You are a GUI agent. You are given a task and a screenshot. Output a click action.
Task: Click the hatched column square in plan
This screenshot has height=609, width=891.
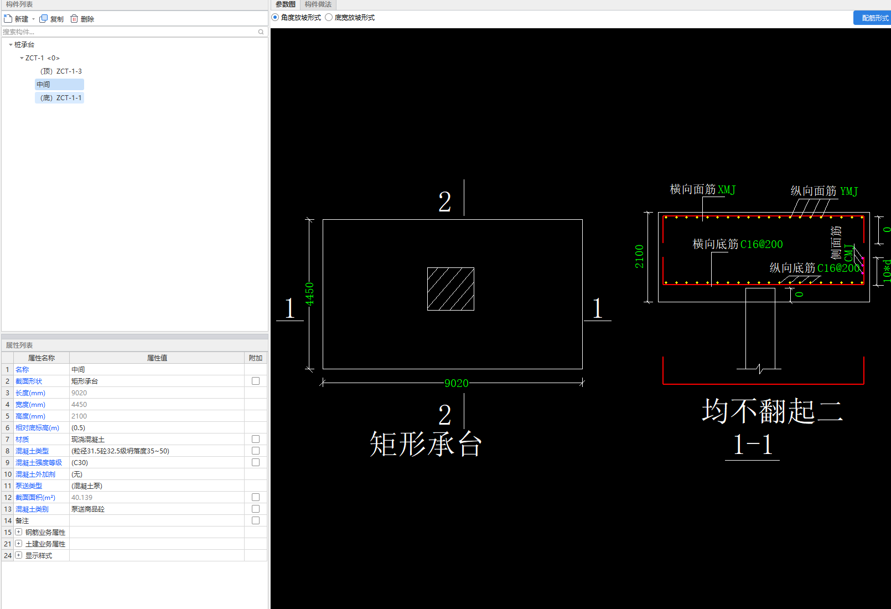[x=450, y=289]
